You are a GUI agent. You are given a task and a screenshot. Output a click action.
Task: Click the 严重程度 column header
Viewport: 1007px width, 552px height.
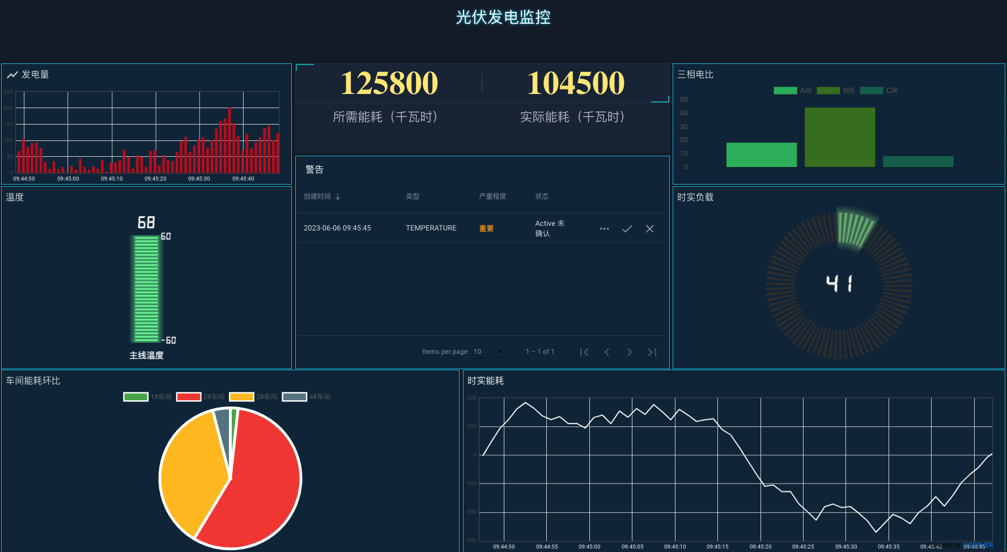(x=492, y=196)
